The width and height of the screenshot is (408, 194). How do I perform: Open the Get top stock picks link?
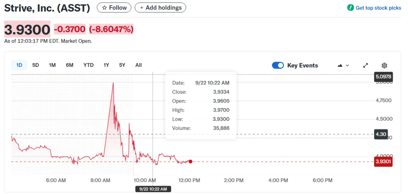coord(378,8)
